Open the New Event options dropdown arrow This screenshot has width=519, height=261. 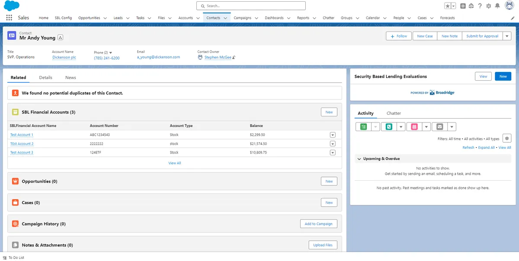pyautogui.click(x=426, y=127)
